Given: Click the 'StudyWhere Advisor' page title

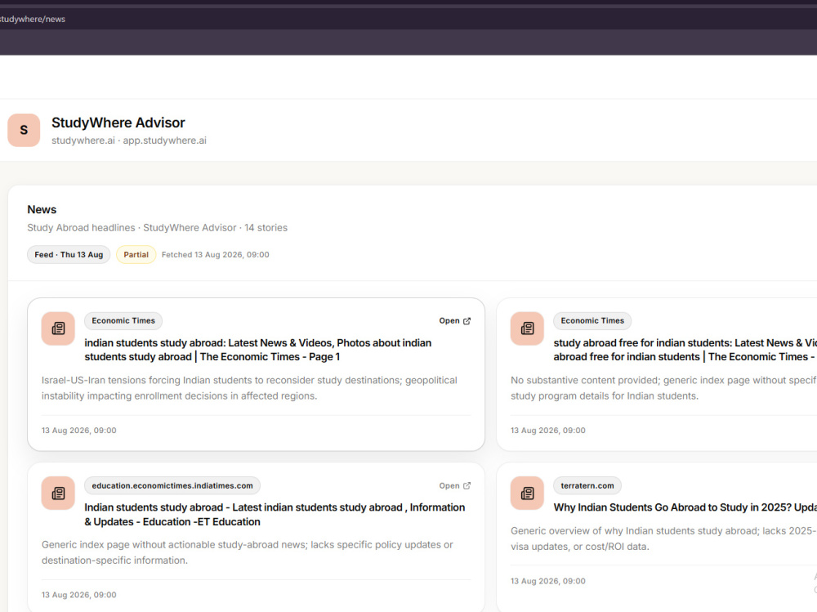Looking at the screenshot, I should tap(118, 123).
